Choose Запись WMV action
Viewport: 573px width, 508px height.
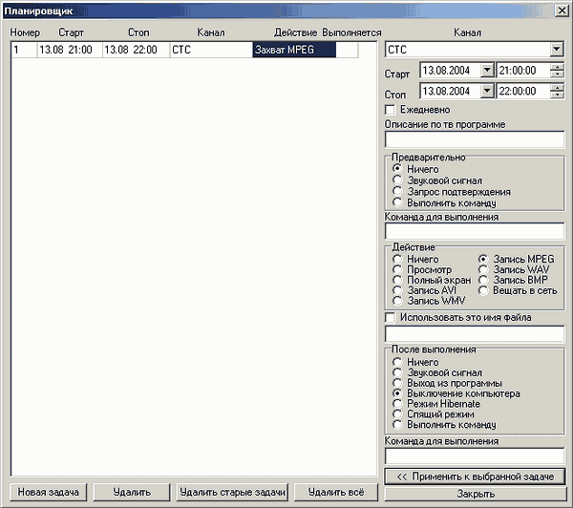[x=397, y=301]
